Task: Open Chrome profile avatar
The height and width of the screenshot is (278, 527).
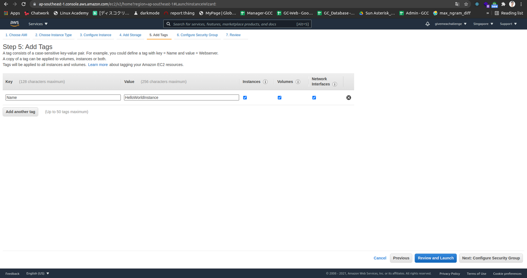Action: (512, 4)
